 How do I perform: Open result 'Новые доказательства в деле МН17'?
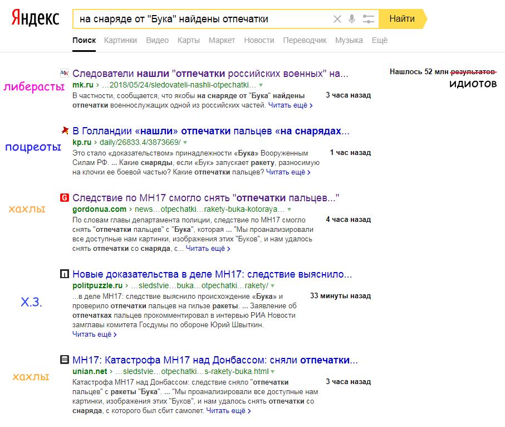click(212, 274)
